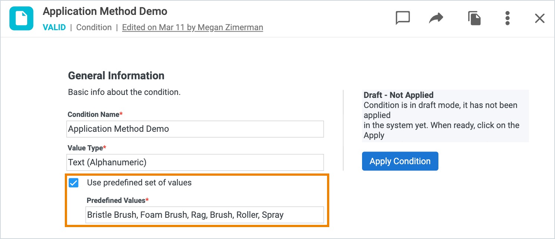
Task: Click the VALID status label
Action: (x=54, y=28)
